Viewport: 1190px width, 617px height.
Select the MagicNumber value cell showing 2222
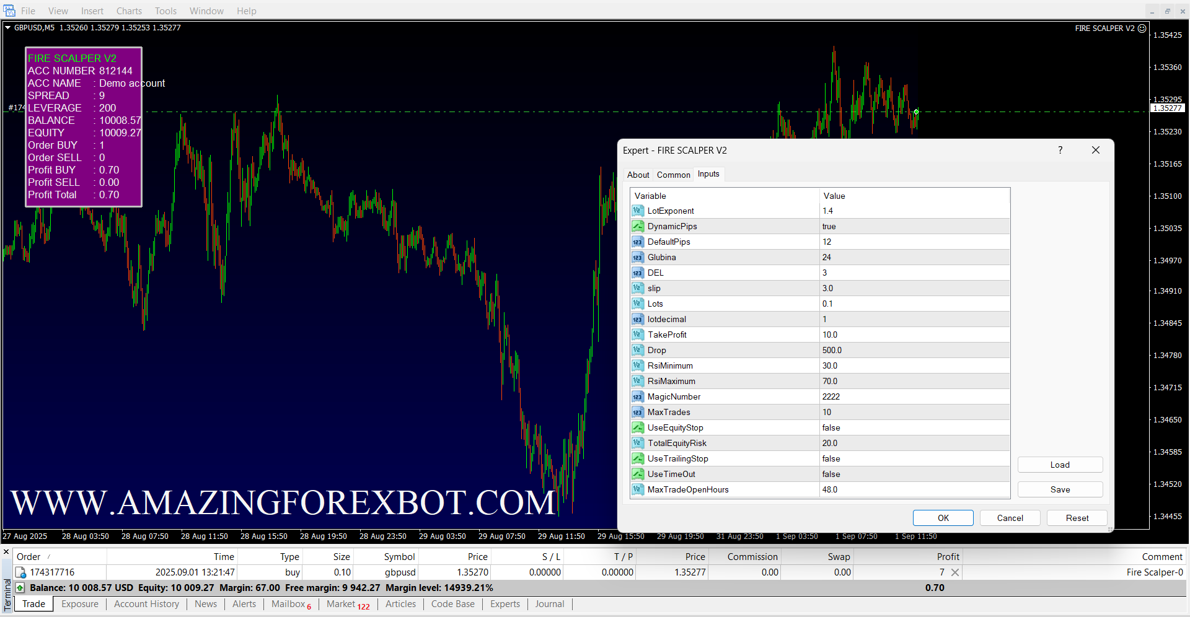[x=915, y=396]
